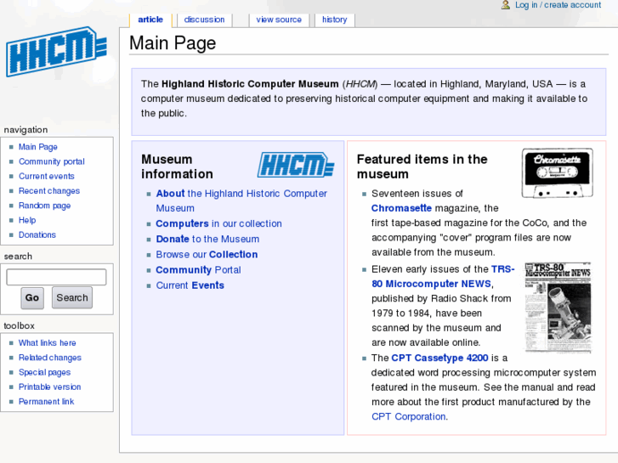Viewport: 618px width, 463px height.
Task: Click the Featured items in the museum heading
Action: coord(422,167)
